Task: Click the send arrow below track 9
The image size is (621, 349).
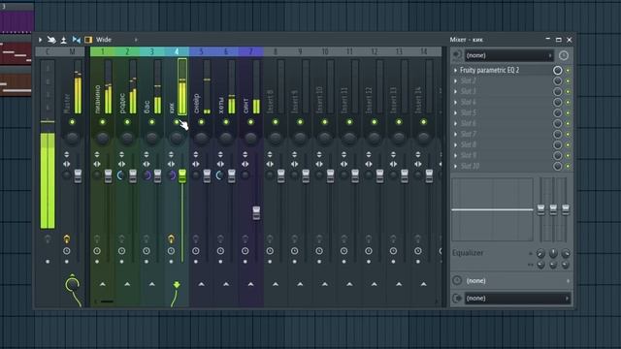Action: tap(300, 284)
